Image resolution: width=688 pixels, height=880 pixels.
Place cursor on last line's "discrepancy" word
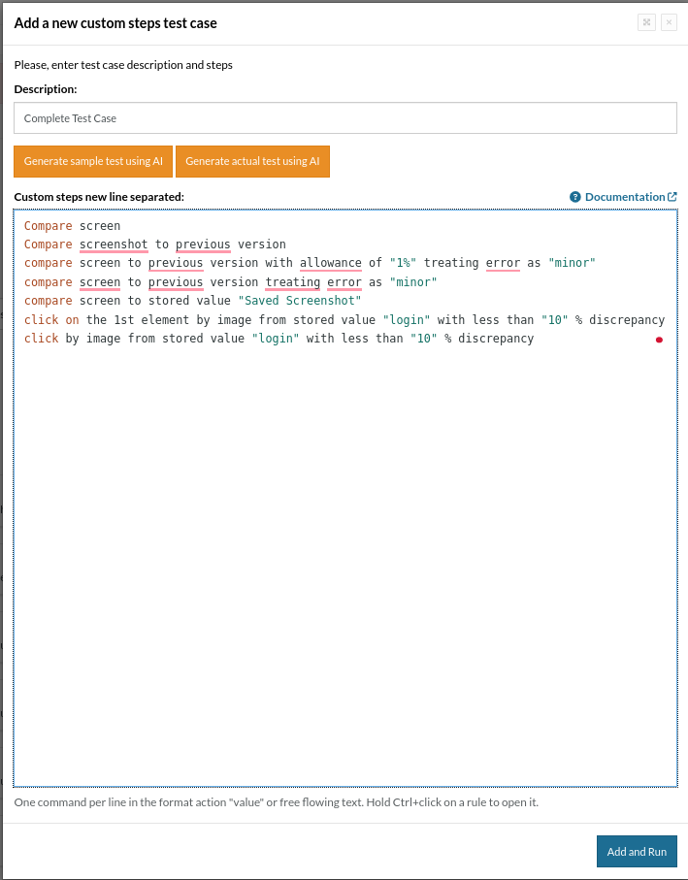496,339
